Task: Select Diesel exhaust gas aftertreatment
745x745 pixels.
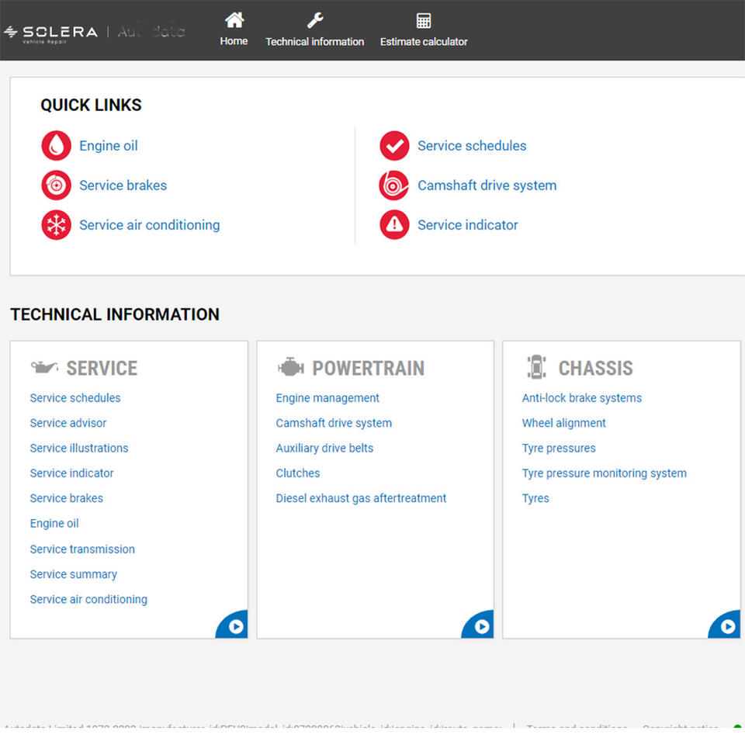Action: (361, 498)
